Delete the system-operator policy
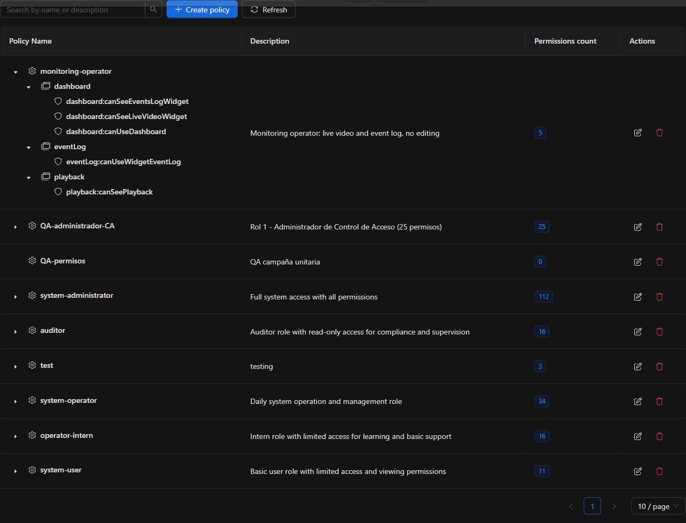686x523 pixels. pos(659,401)
